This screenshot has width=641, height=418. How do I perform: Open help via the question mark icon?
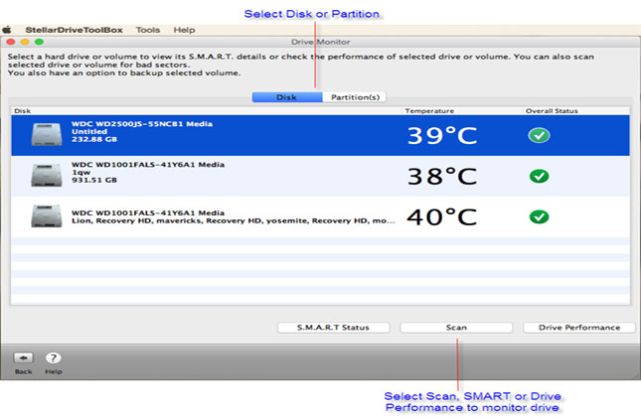(x=53, y=358)
